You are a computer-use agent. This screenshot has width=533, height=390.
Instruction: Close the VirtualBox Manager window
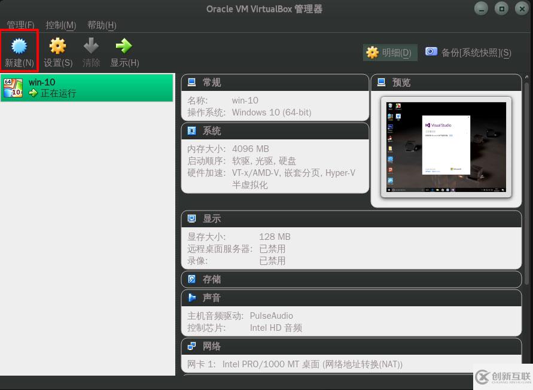click(x=522, y=9)
